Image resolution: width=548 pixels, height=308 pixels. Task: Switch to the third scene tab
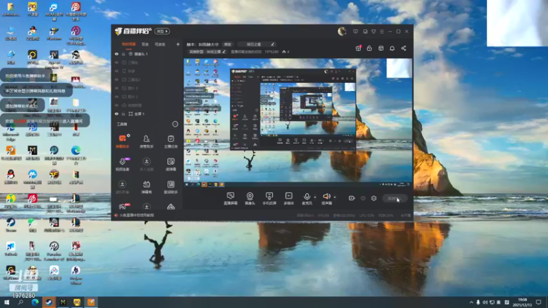160,44
